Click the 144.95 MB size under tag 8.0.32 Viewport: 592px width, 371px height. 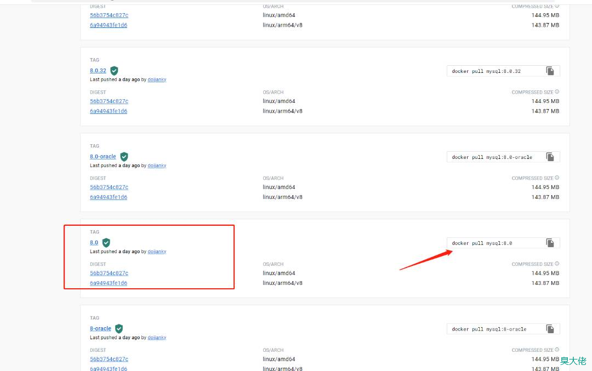tap(545, 101)
